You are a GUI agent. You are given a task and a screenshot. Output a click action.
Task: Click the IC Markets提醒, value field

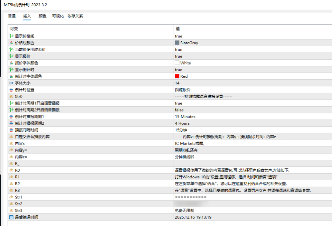tap(253, 144)
